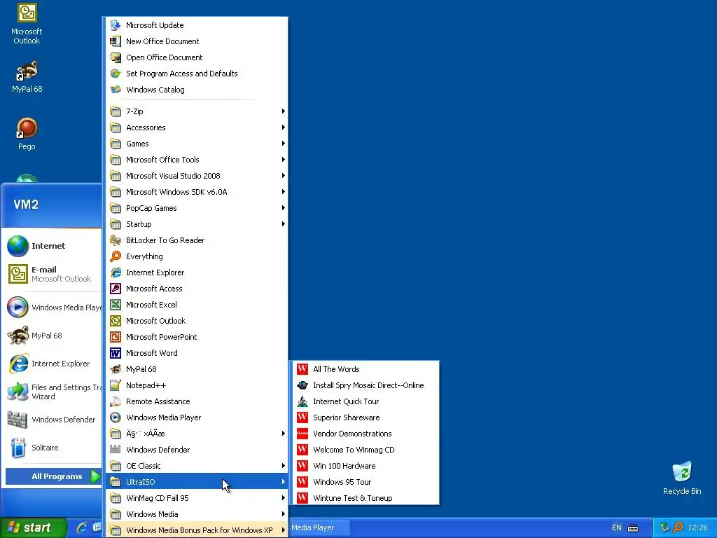Image resolution: width=717 pixels, height=538 pixels.
Task: Click the on-screen keyboard tray icon
Action: [x=633, y=528]
